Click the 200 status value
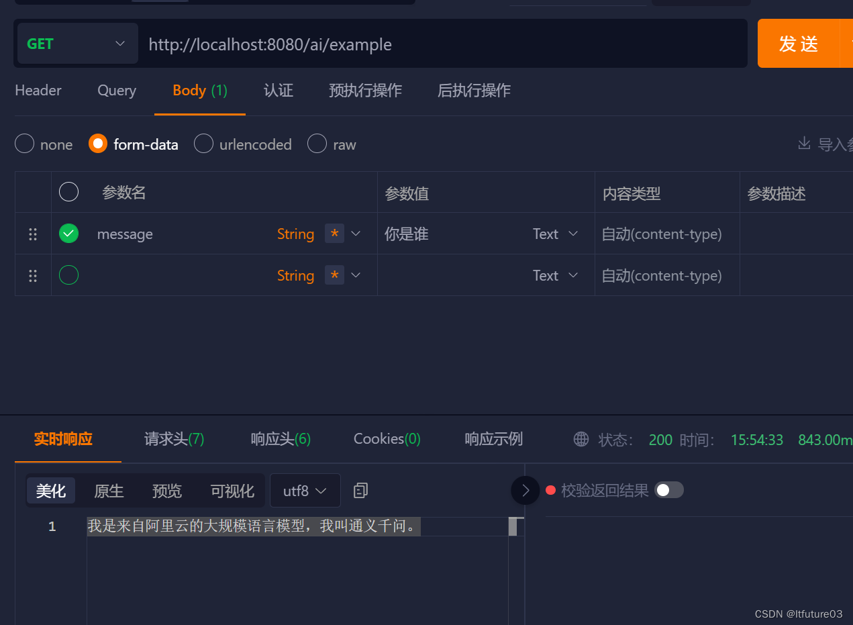Screen dimensions: 853x625 click(x=660, y=440)
